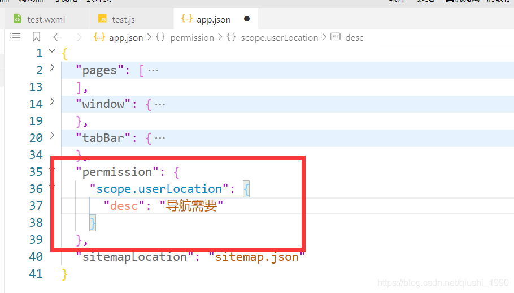
Task: Click the unsaved dot on app.json tab
Action: point(246,19)
